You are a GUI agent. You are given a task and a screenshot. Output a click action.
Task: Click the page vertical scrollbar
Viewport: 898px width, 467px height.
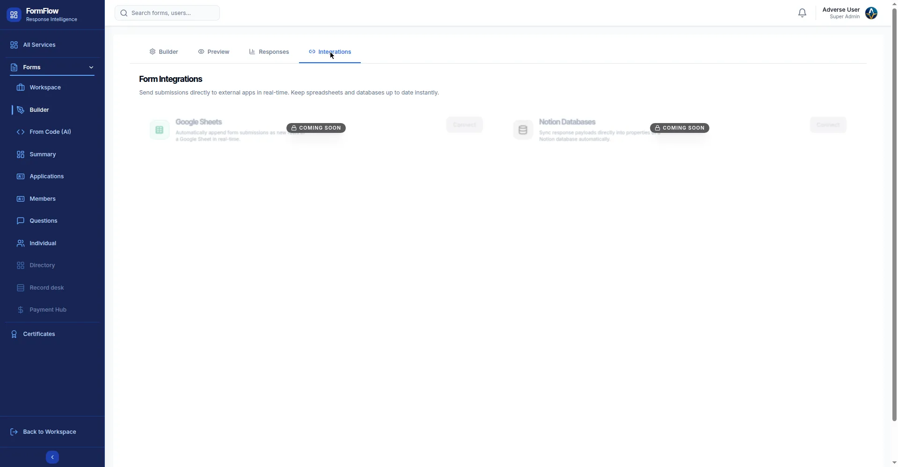895,215
